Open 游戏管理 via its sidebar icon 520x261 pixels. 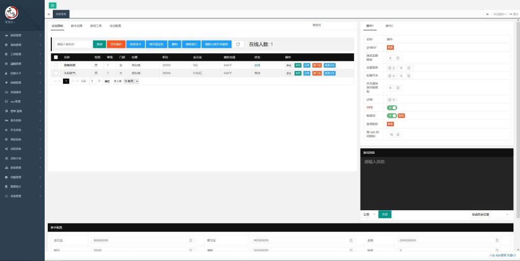pos(6,36)
